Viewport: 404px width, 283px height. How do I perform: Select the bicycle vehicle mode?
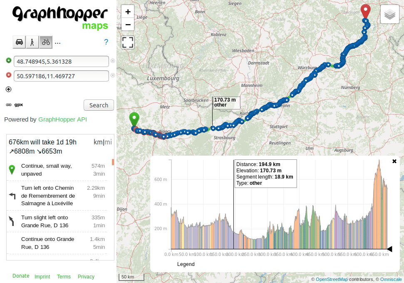pos(46,42)
